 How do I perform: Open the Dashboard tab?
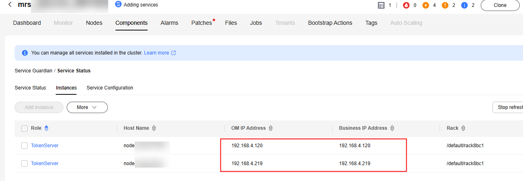[27, 23]
